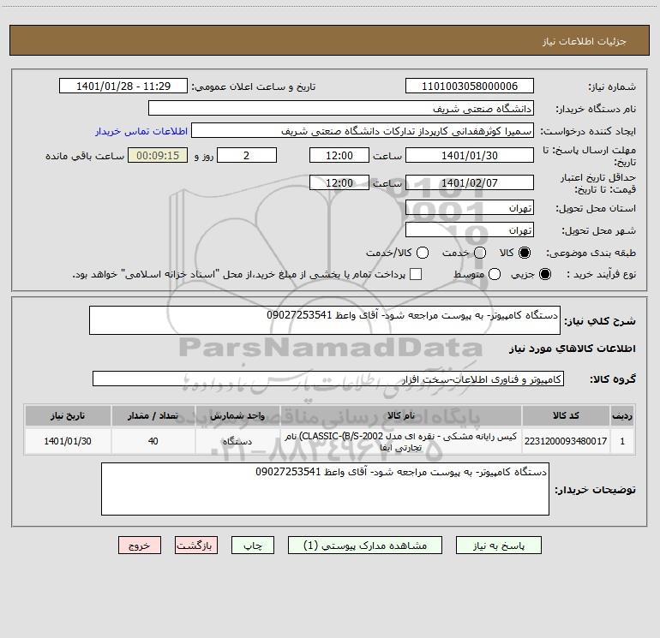Click the نام کالا column header
The height and width of the screenshot is (638, 660).
401,415
